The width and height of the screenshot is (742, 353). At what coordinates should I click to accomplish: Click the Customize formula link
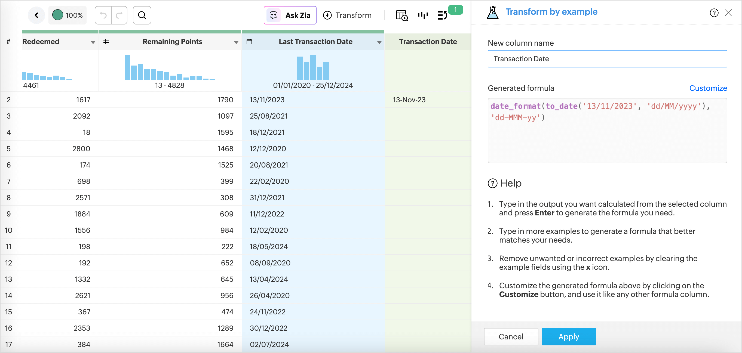click(708, 88)
